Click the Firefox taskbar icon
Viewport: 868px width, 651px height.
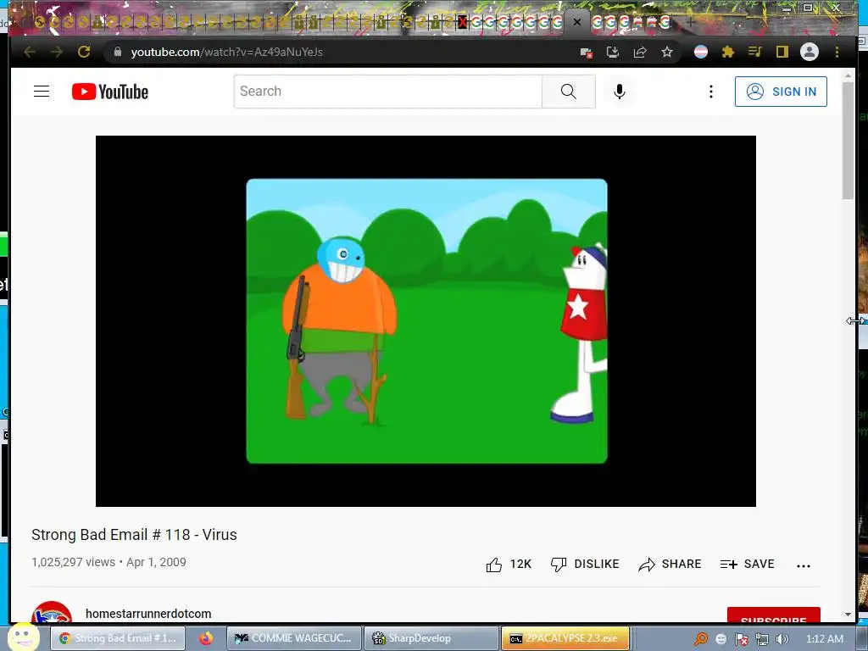coord(207,638)
